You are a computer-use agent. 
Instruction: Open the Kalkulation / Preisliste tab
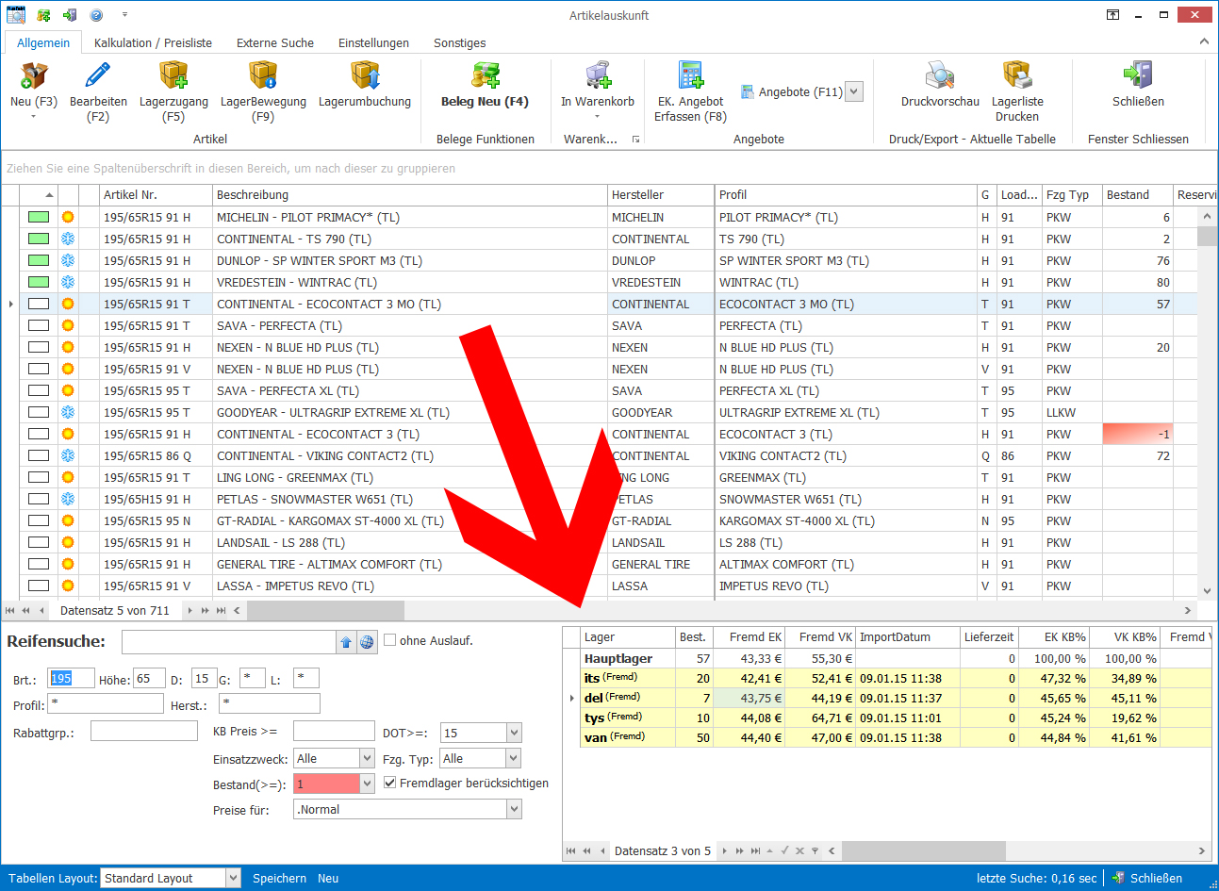tap(153, 42)
